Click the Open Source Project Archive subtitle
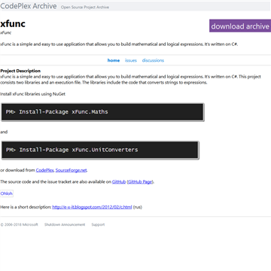 pyautogui.click(x=85, y=8)
